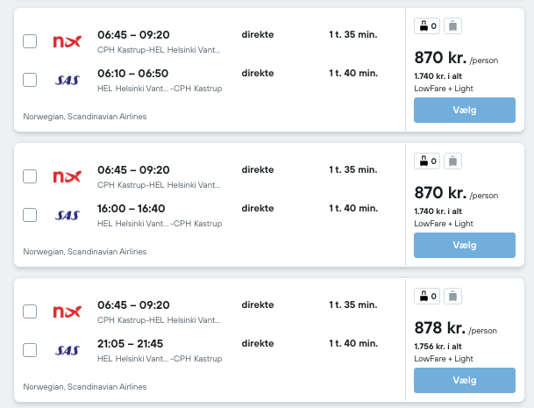Click the SAS logo for the 21:05 flight

[x=68, y=350]
